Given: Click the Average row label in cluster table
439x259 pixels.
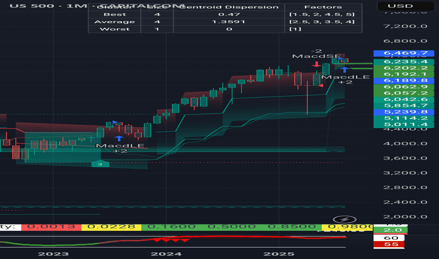Looking at the screenshot, I should click(x=114, y=22).
